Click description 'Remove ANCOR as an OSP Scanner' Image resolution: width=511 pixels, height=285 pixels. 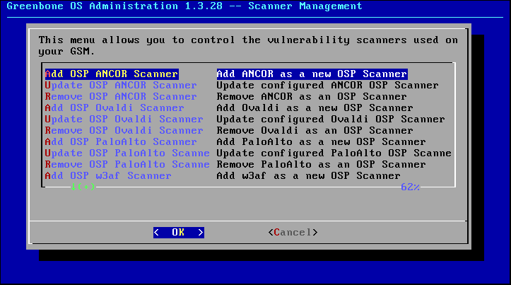click(x=312, y=97)
